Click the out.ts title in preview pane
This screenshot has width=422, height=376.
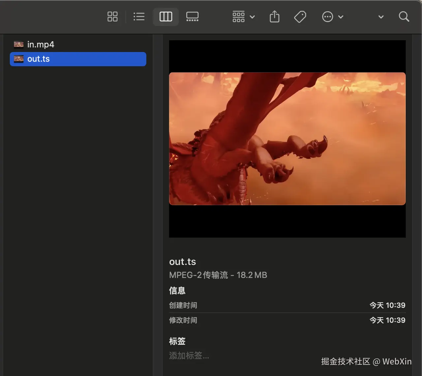click(182, 262)
